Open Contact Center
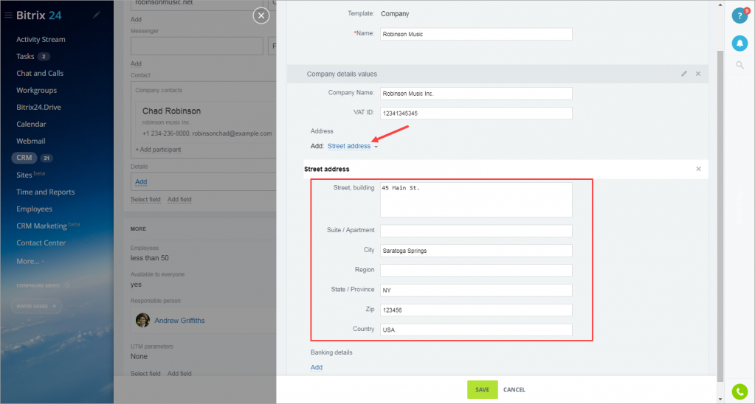The height and width of the screenshot is (404, 755). point(41,243)
